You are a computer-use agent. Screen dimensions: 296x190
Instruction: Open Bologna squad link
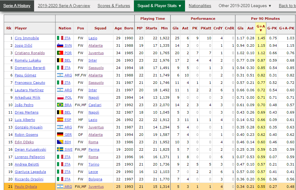pos(95,179)
